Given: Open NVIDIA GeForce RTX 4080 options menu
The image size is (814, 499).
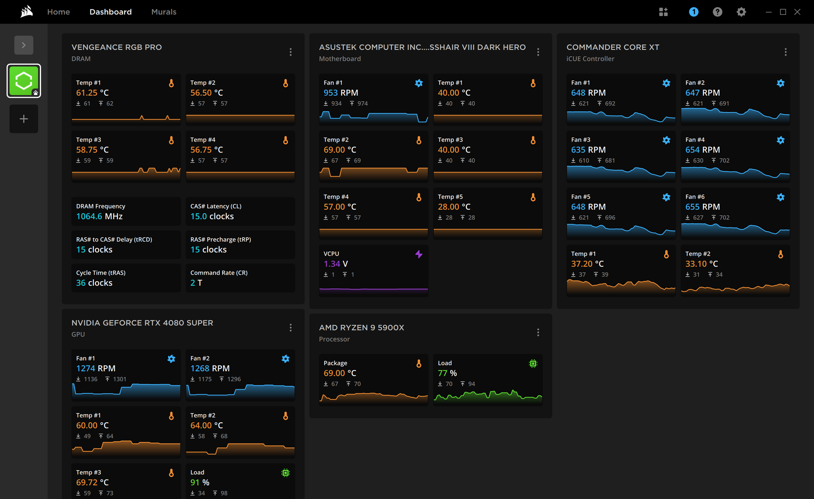Looking at the screenshot, I should (x=290, y=327).
